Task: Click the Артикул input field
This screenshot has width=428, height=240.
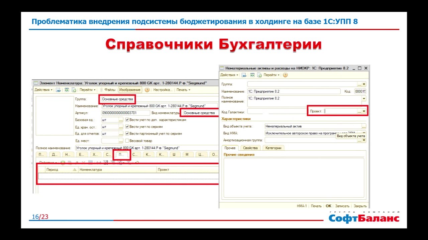Action: click(126, 113)
